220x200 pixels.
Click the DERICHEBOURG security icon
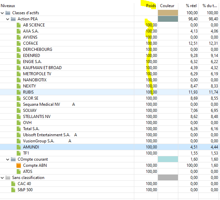click(x=19, y=49)
